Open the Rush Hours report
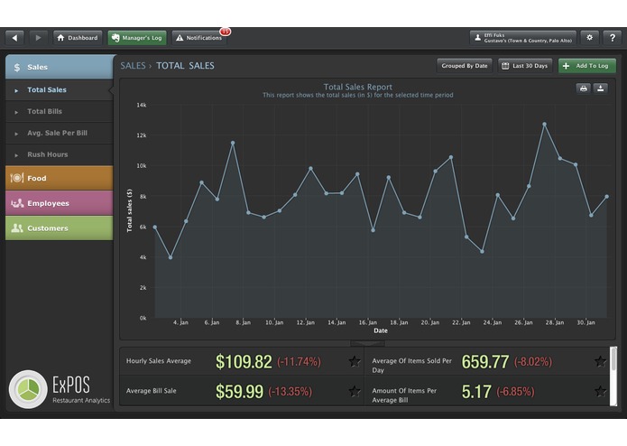The width and height of the screenshot is (627, 446). [60, 154]
